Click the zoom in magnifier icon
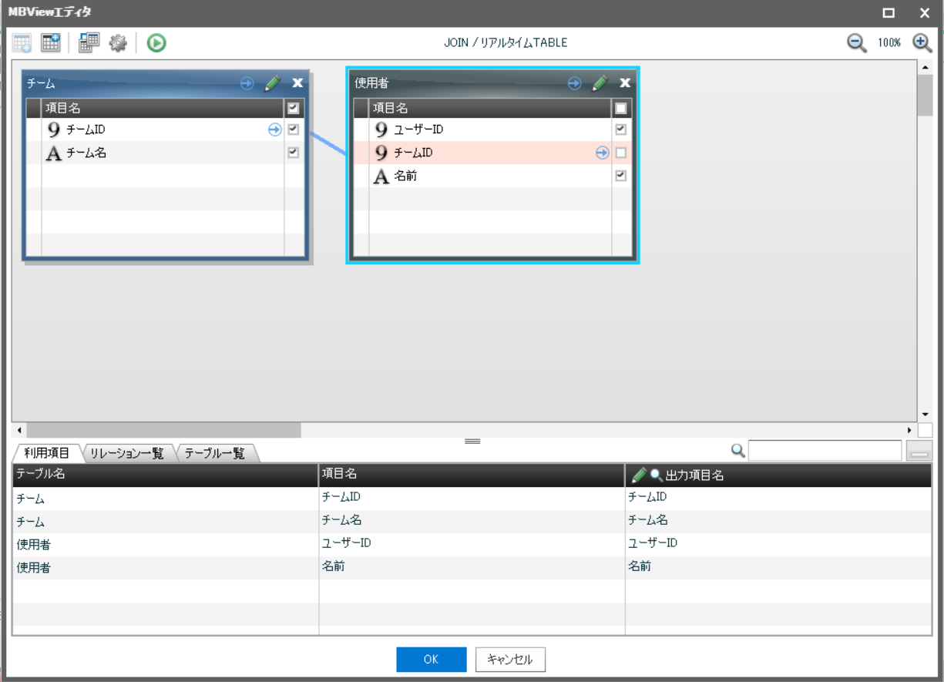 [922, 43]
